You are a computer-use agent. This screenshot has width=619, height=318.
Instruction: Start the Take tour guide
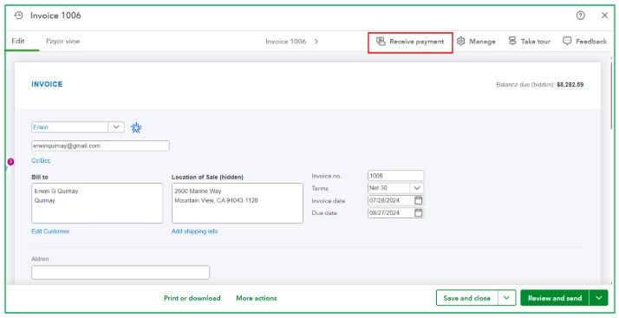529,41
